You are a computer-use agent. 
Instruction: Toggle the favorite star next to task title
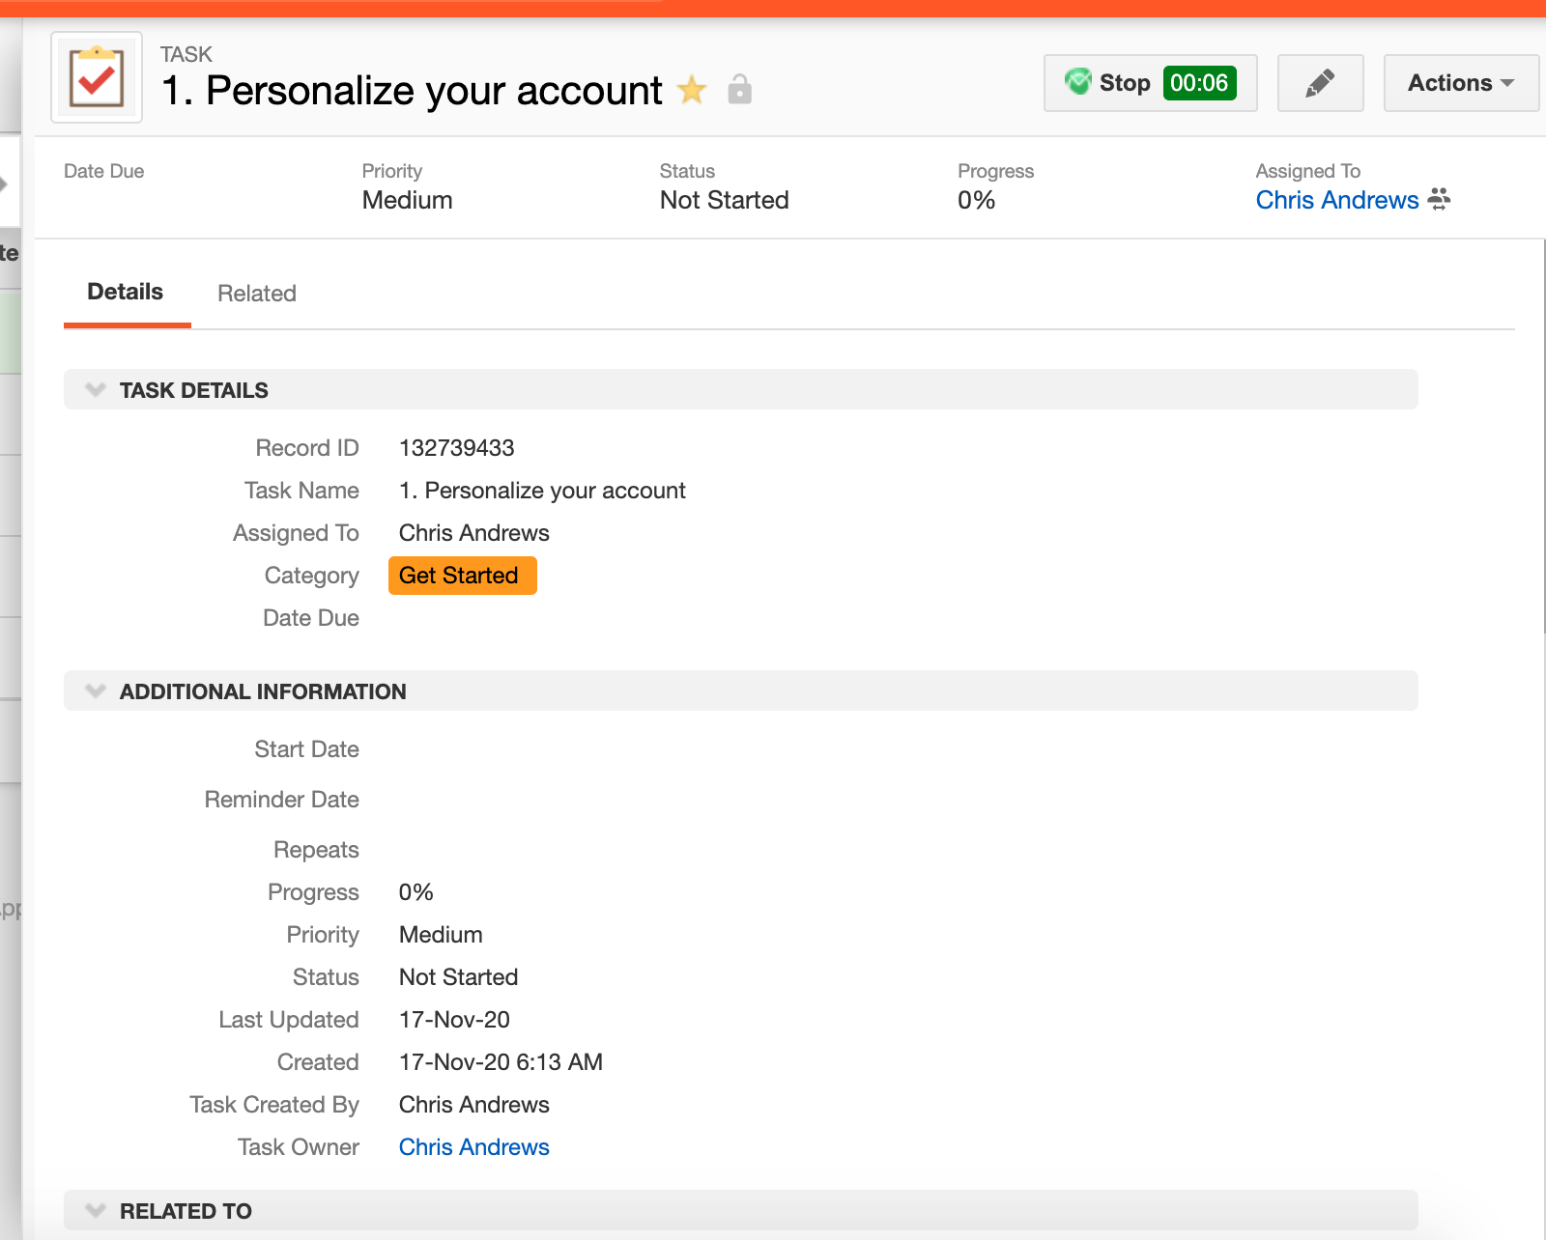pos(692,91)
